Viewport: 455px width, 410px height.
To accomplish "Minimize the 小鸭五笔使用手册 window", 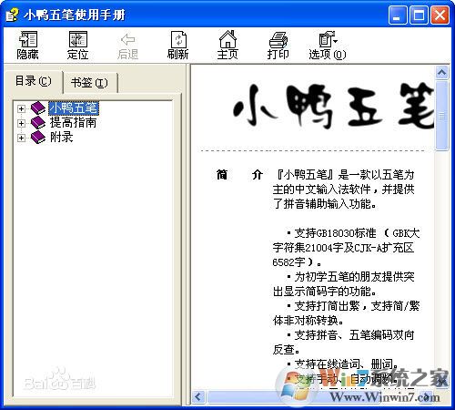I will 398,15.
